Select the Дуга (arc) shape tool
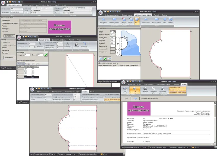The width and height of the screenshot is (217, 156). click(x=137, y=21)
